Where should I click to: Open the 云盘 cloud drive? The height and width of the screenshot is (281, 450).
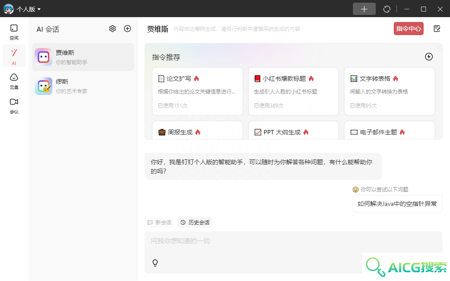[14, 81]
